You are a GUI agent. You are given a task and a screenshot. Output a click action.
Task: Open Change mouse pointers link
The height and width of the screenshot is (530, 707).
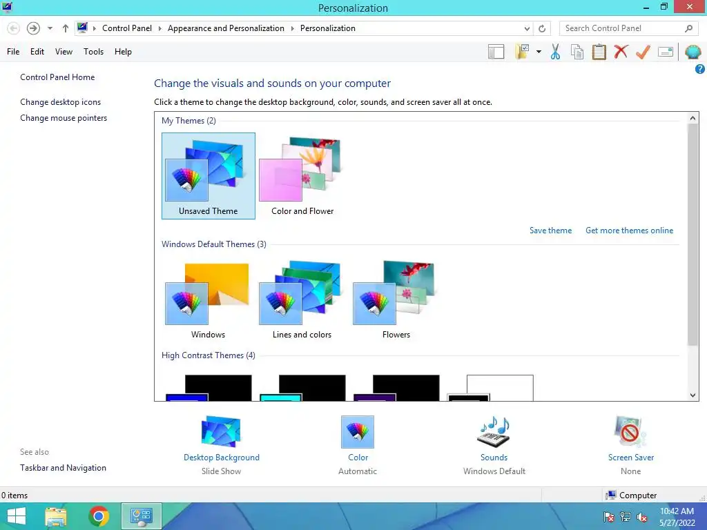pyautogui.click(x=64, y=118)
